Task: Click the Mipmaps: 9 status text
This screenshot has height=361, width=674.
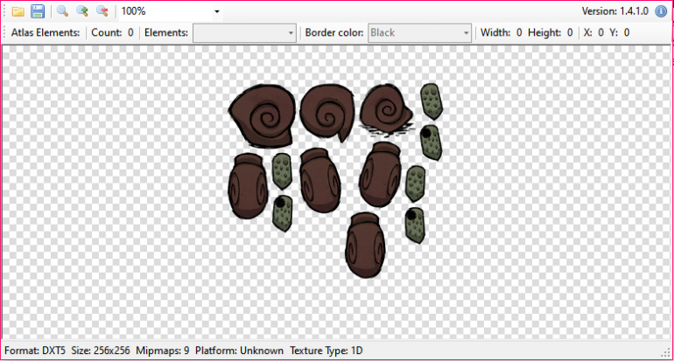Action: tap(163, 351)
